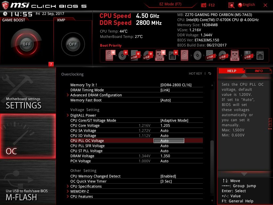273x205 pixels.
Task: Select the legacy hard disk boot icon
Action: [x=184, y=55]
